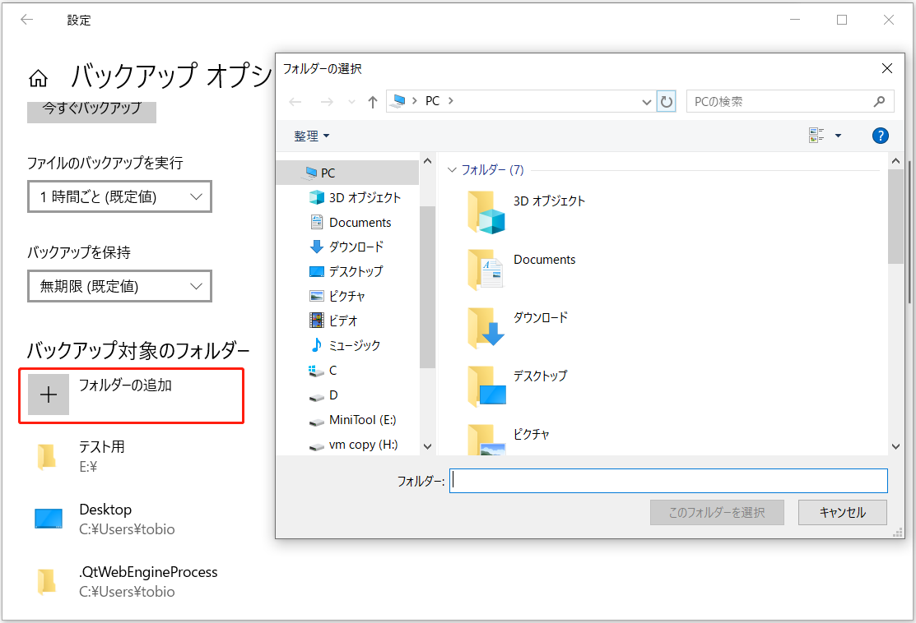Open the ファイルのバックアップを実行 interval dropdown

click(x=119, y=196)
